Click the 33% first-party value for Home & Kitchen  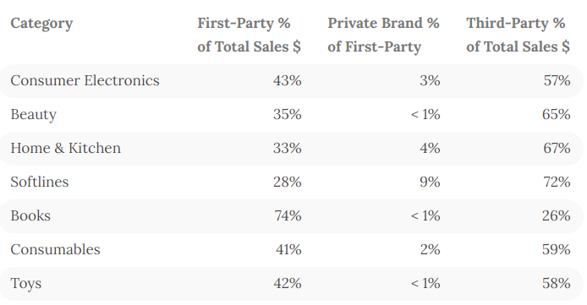[287, 149]
